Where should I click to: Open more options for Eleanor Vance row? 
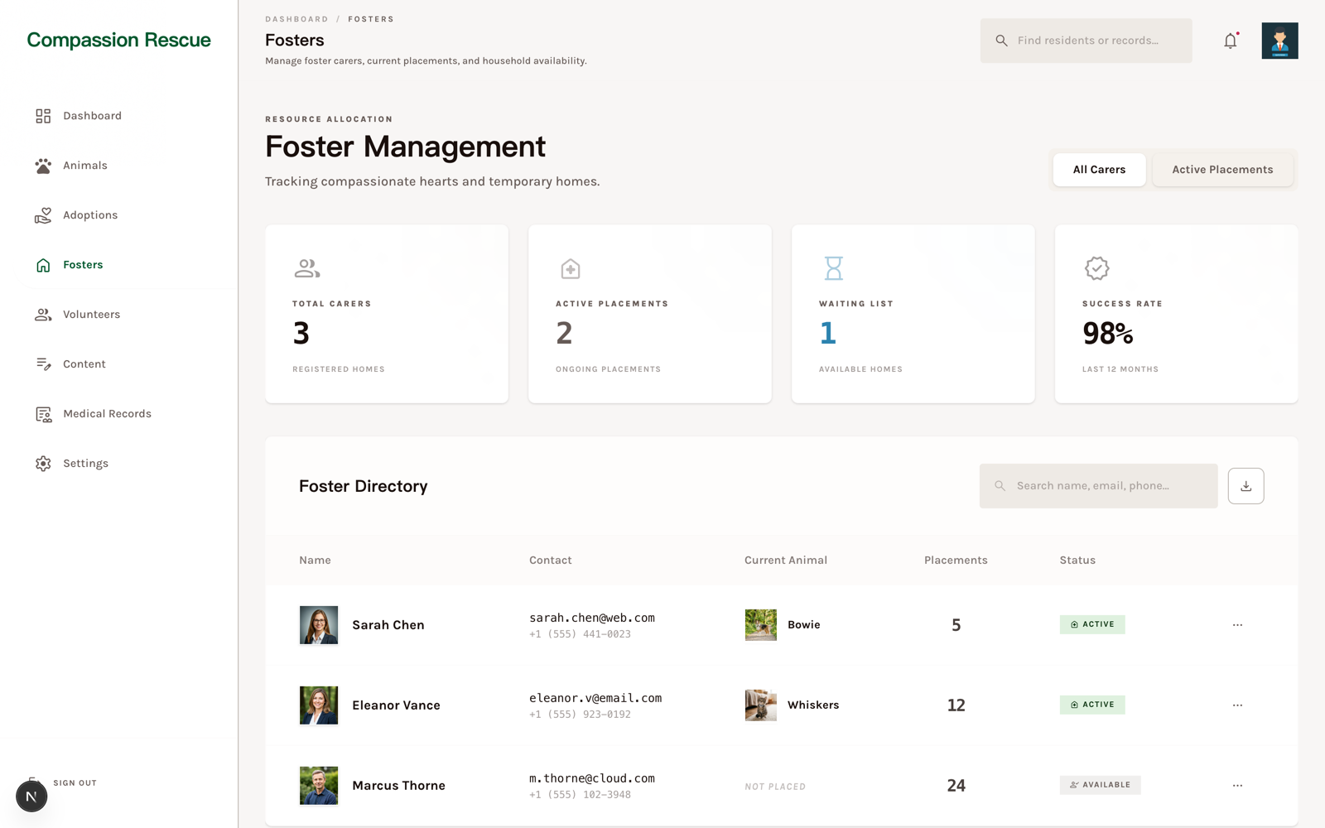point(1237,705)
